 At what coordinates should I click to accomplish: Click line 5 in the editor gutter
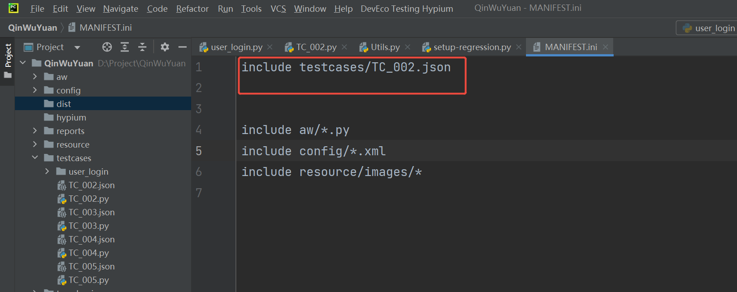pyautogui.click(x=199, y=151)
